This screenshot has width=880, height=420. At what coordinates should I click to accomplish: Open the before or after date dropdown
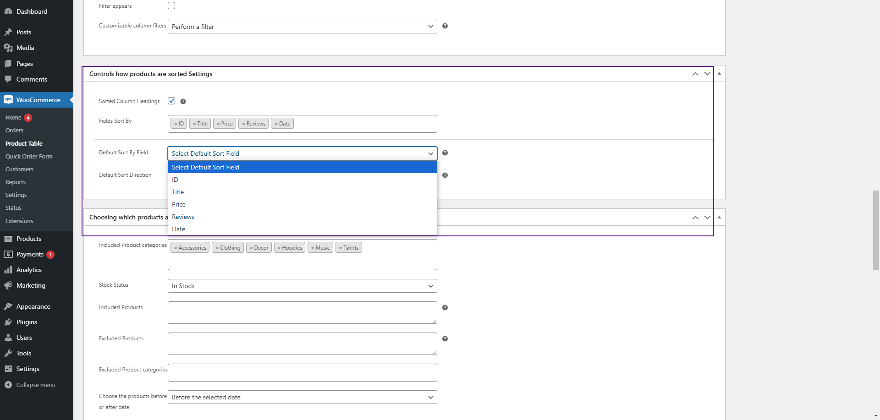(302, 397)
